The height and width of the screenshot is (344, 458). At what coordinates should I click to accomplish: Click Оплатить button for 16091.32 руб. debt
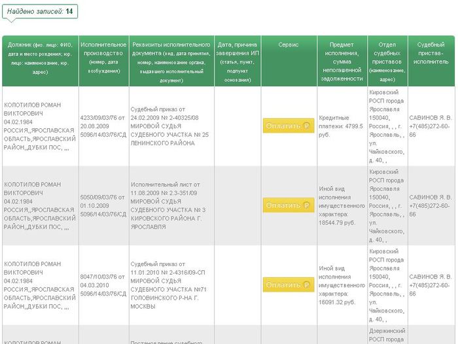pos(289,284)
